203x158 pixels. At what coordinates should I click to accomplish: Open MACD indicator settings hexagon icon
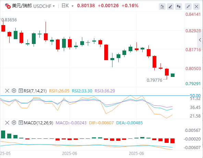(x=14, y=123)
